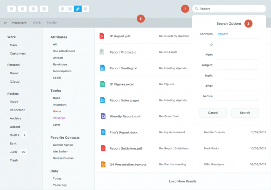Open the Main account under Work
Viewport: 271px width, 190px height.
pyautogui.click(x=13, y=45)
